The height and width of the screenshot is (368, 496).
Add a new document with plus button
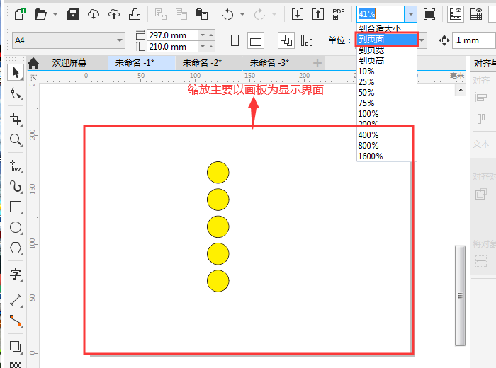tap(317, 63)
